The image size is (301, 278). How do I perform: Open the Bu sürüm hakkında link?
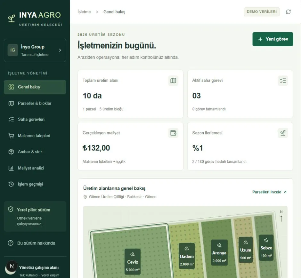[x=35, y=243]
